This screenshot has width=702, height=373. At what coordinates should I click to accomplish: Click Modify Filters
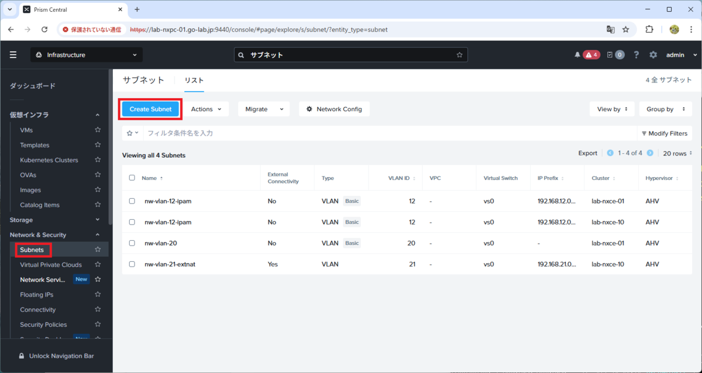pos(665,133)
